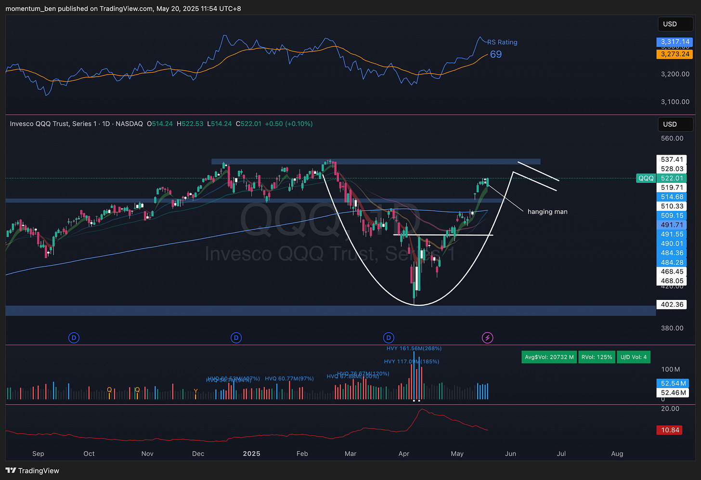701x480 pixels.
Task: Open the USD selector on price pane
Action: pyautogui.click(x=675, y=124)
